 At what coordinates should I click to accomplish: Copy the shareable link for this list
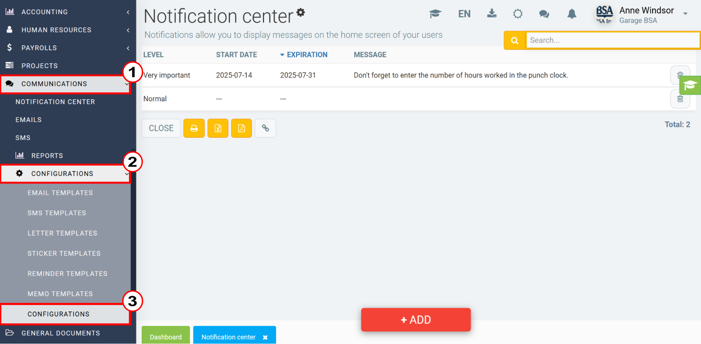point(265,128)
